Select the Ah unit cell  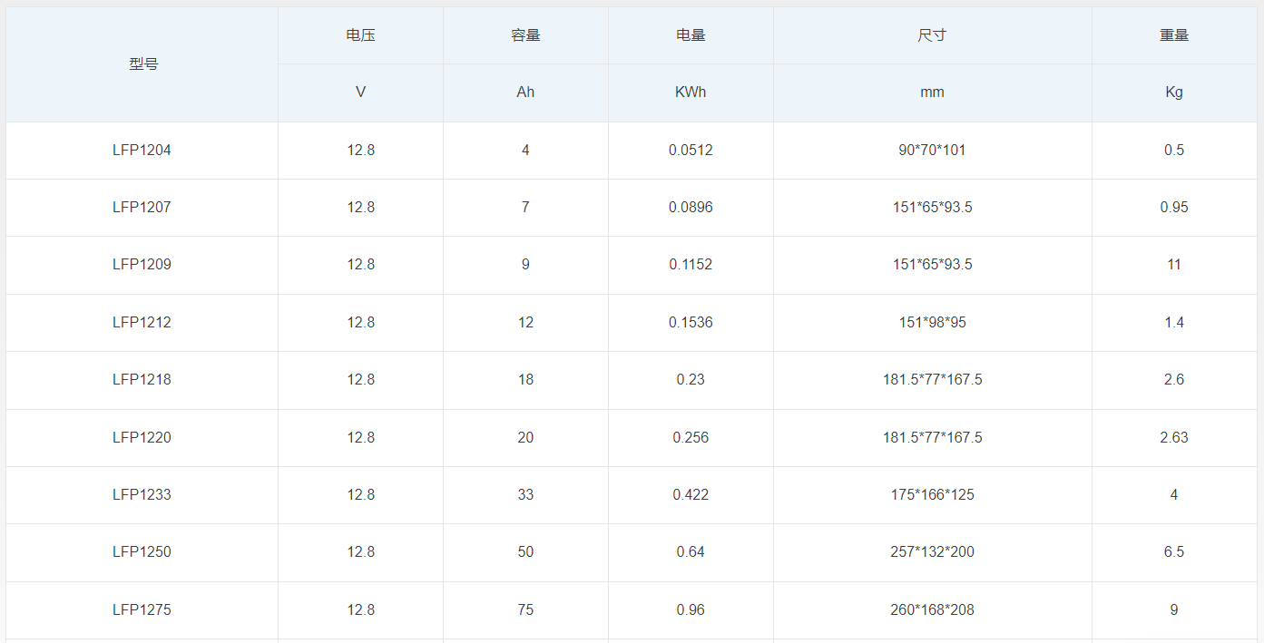pos(525,93)
